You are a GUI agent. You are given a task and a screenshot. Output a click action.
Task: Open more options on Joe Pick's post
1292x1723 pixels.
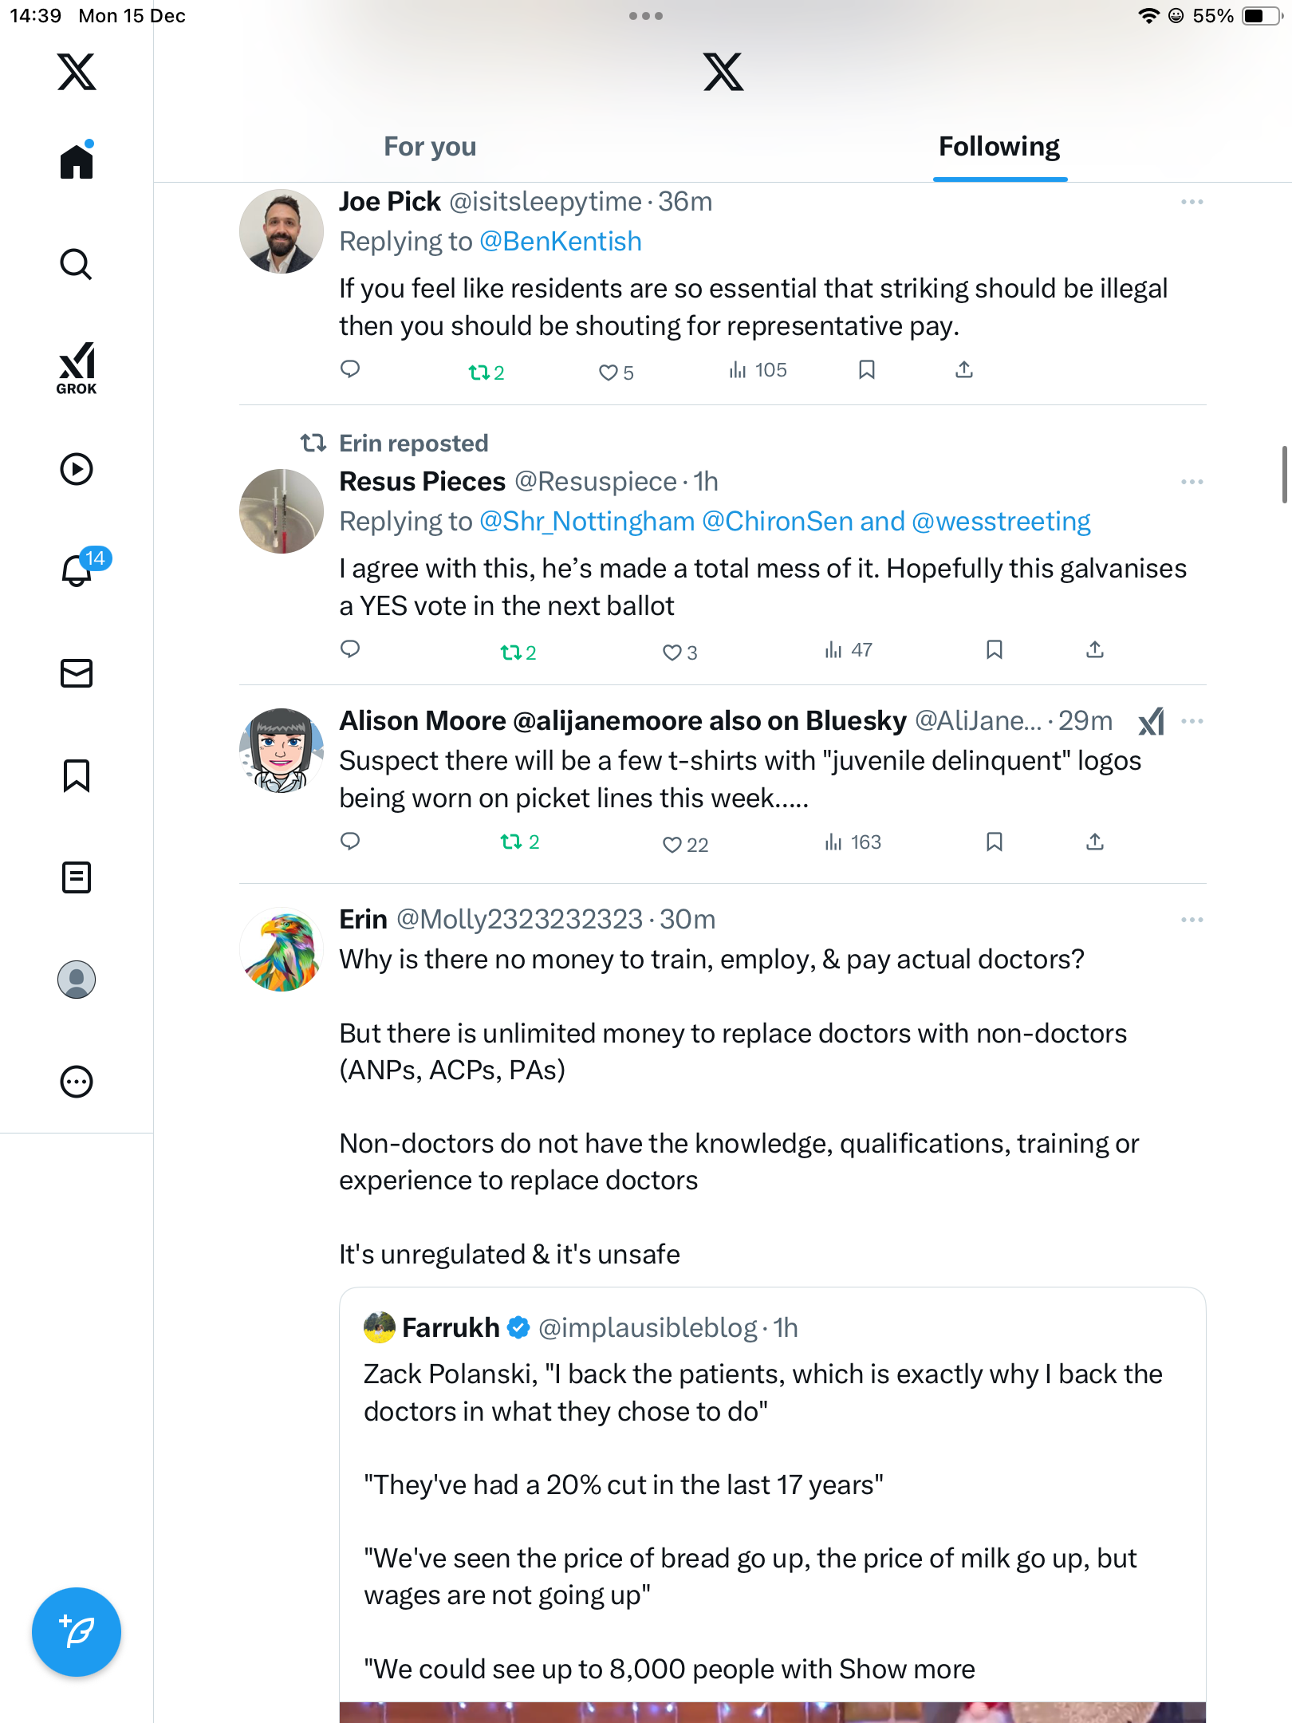point(1192,203)
